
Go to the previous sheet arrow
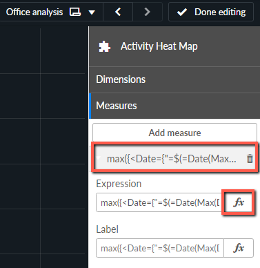[118, 12]
